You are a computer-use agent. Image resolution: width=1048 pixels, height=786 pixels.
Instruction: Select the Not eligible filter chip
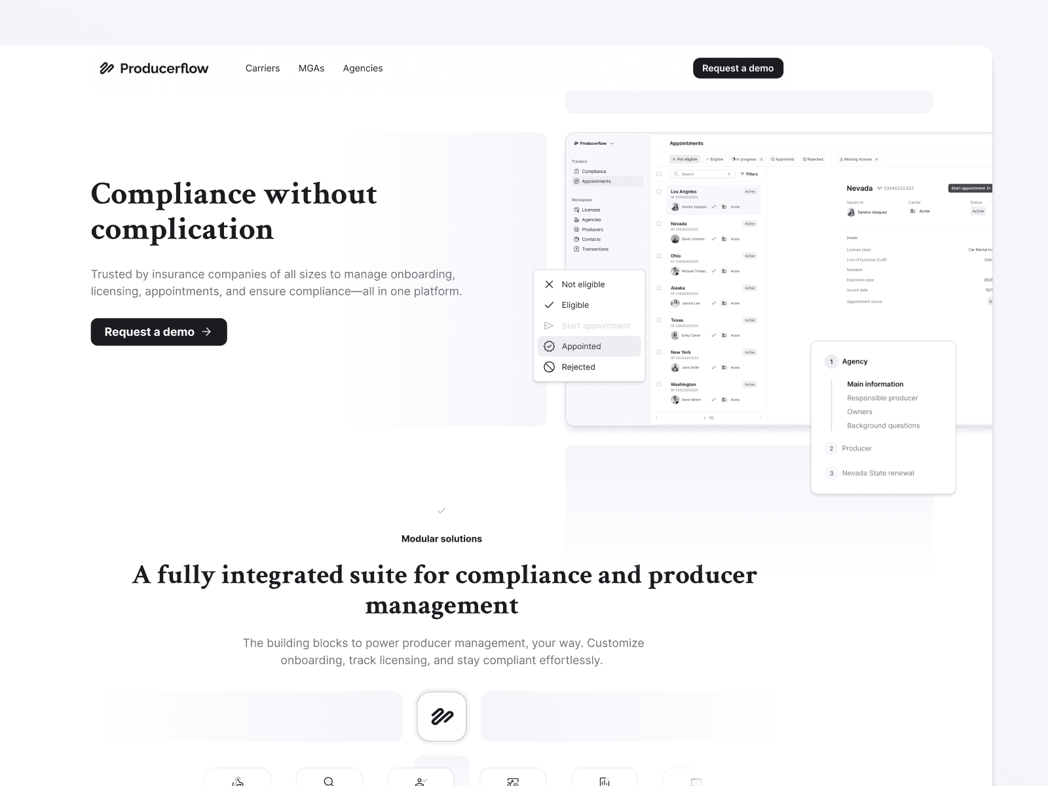pos(685,159)
